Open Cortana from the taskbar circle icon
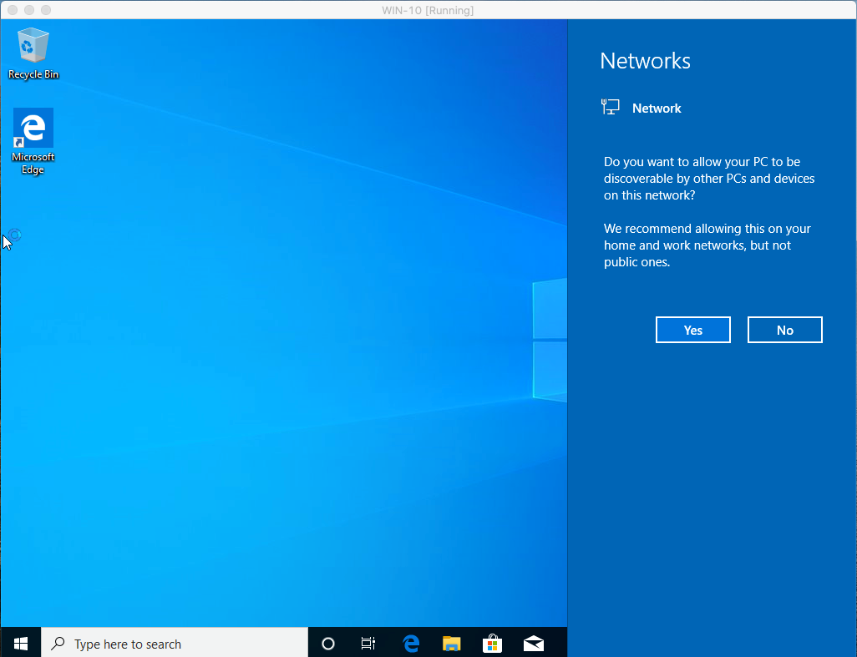Screen dimensions: 857x657 click(328, 644)
